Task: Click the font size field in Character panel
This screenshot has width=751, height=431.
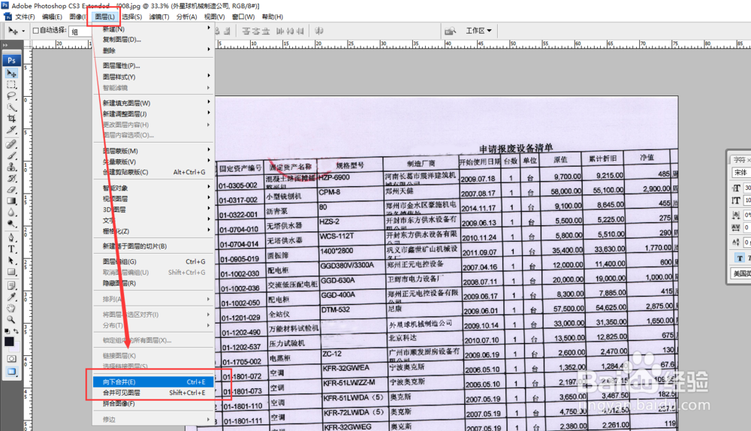Action: pos(746,188)
